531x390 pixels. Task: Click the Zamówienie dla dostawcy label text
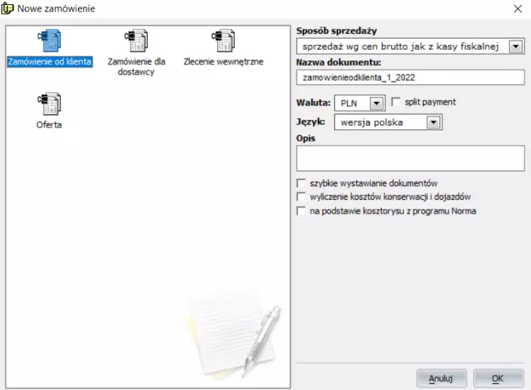coord(136,67)
